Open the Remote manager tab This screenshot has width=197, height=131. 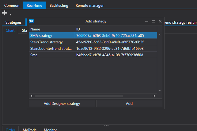pyautogui.click(x=89, y=6)
